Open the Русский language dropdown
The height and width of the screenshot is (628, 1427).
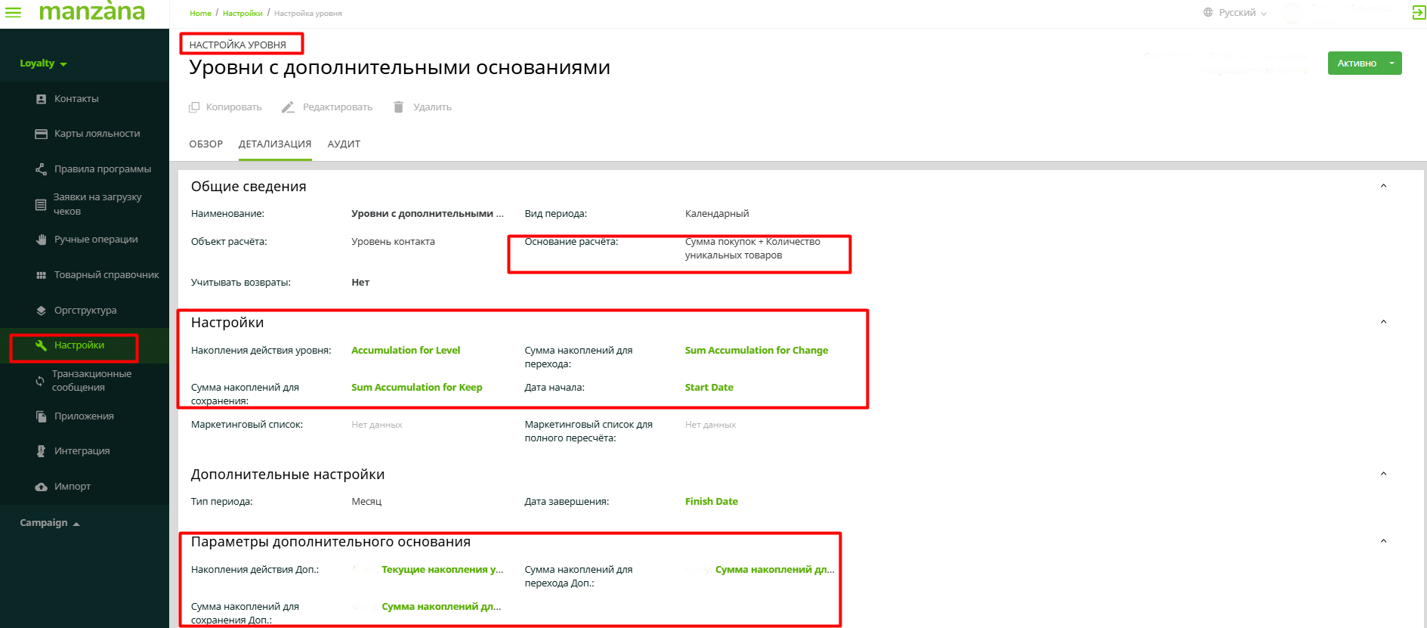[1236, 13]
